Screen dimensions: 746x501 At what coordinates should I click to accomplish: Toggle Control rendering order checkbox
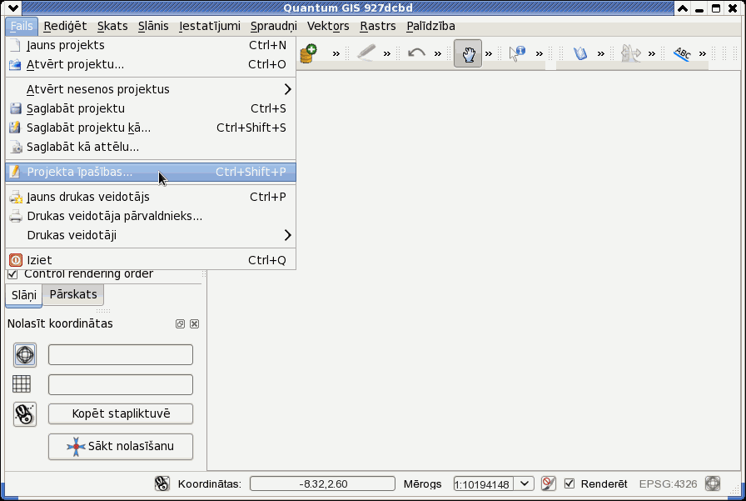click(x=12, y=274)
